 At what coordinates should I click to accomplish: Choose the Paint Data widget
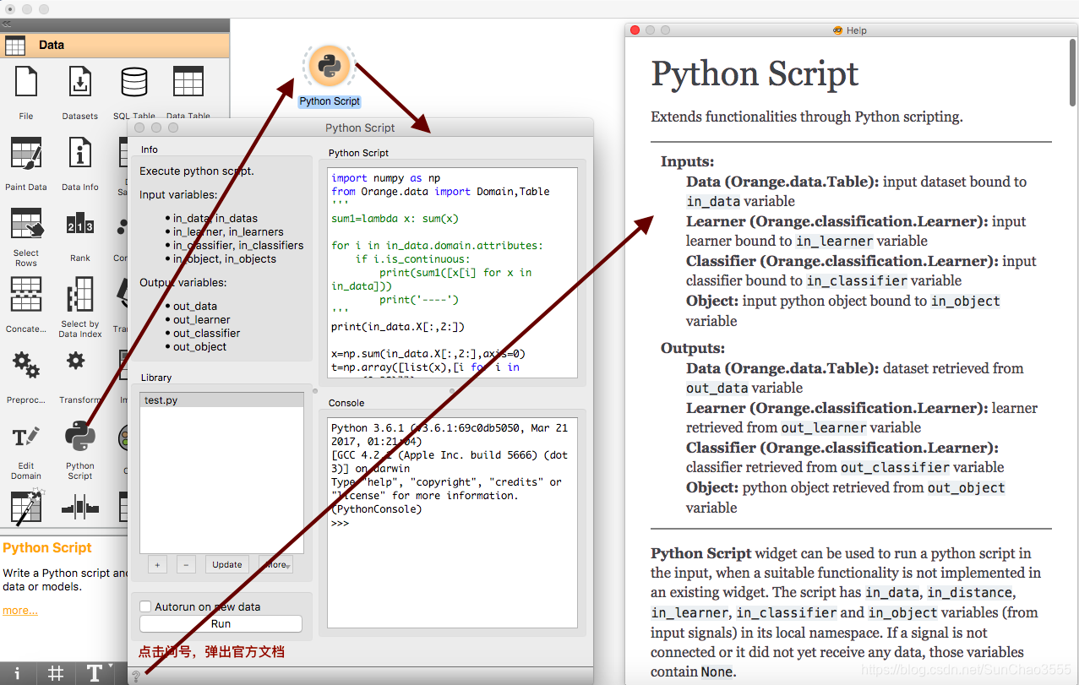(26, 154)
